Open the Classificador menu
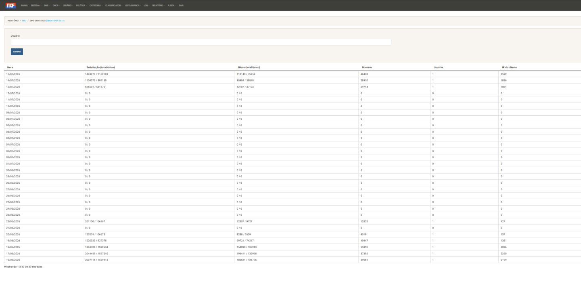581x283 pixels. (114, 6)
